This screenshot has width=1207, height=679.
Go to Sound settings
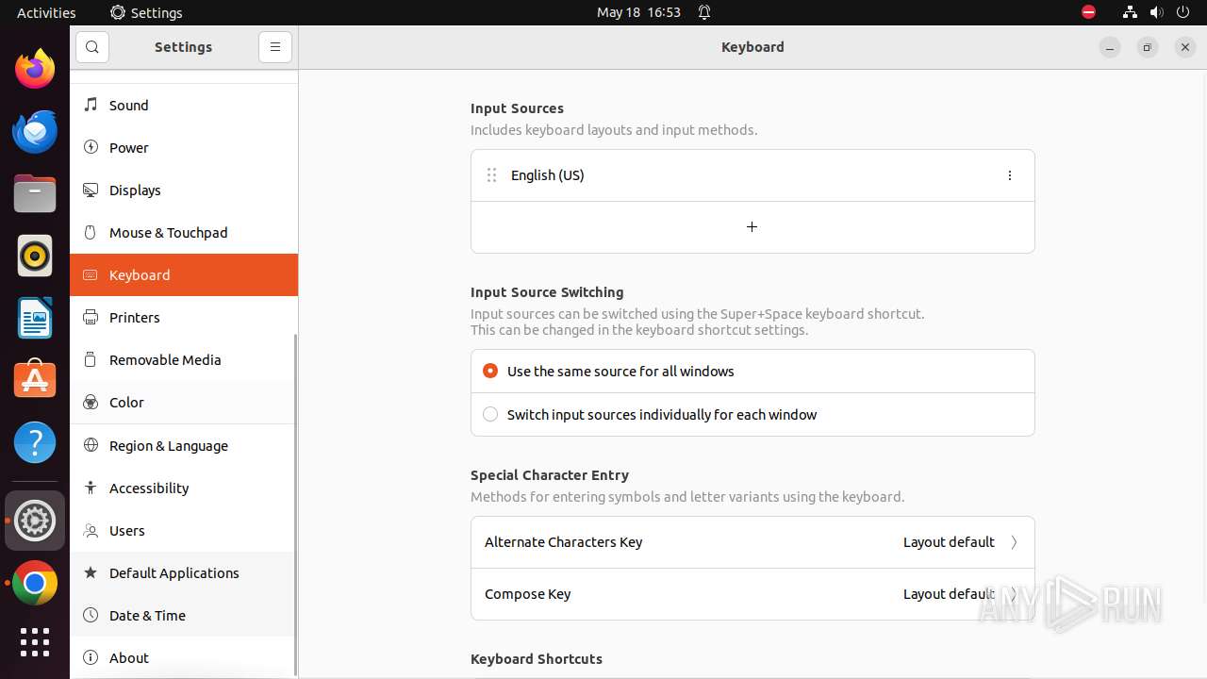(x=184, y=105)
